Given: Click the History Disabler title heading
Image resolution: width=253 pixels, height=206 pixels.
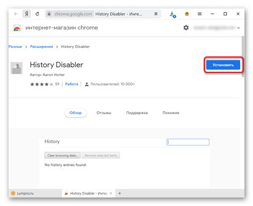Looking at the screenshot, I should tap(57, 65).
